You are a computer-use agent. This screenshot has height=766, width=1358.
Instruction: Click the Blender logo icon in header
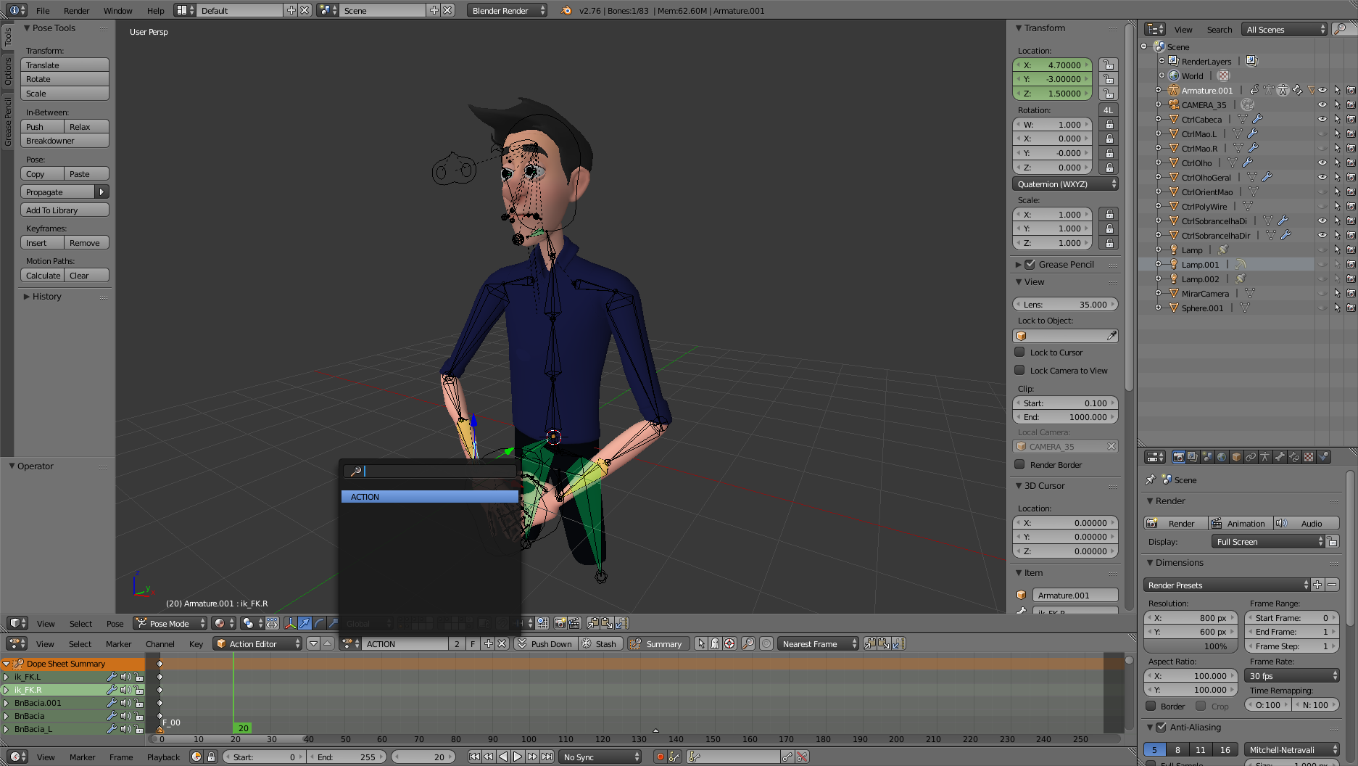566,10
